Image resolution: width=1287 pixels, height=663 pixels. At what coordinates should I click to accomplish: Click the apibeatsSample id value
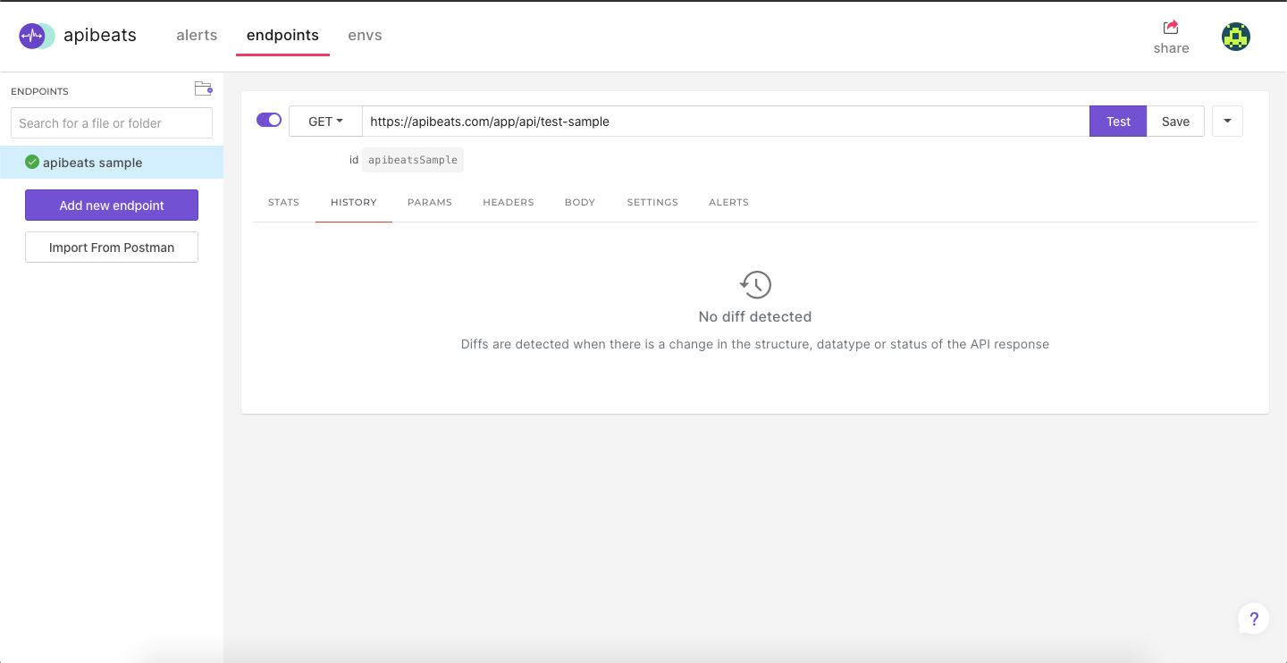[x=413, y=160]
